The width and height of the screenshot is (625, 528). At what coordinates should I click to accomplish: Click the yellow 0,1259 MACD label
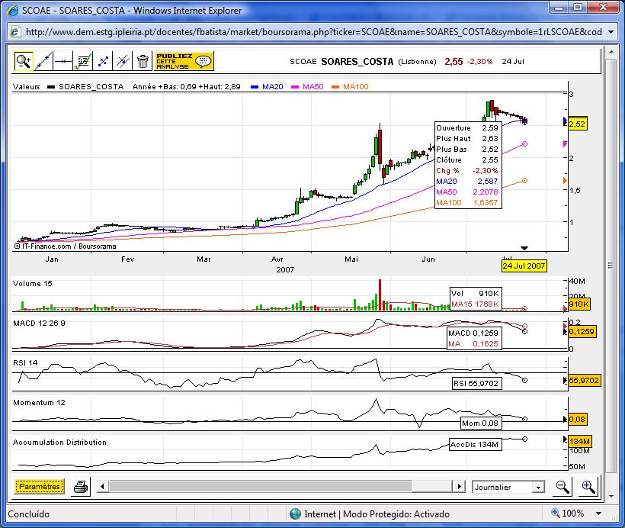tap(582, 331)
